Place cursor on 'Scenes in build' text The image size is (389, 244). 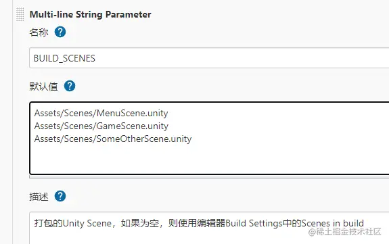tap(333, 224)
